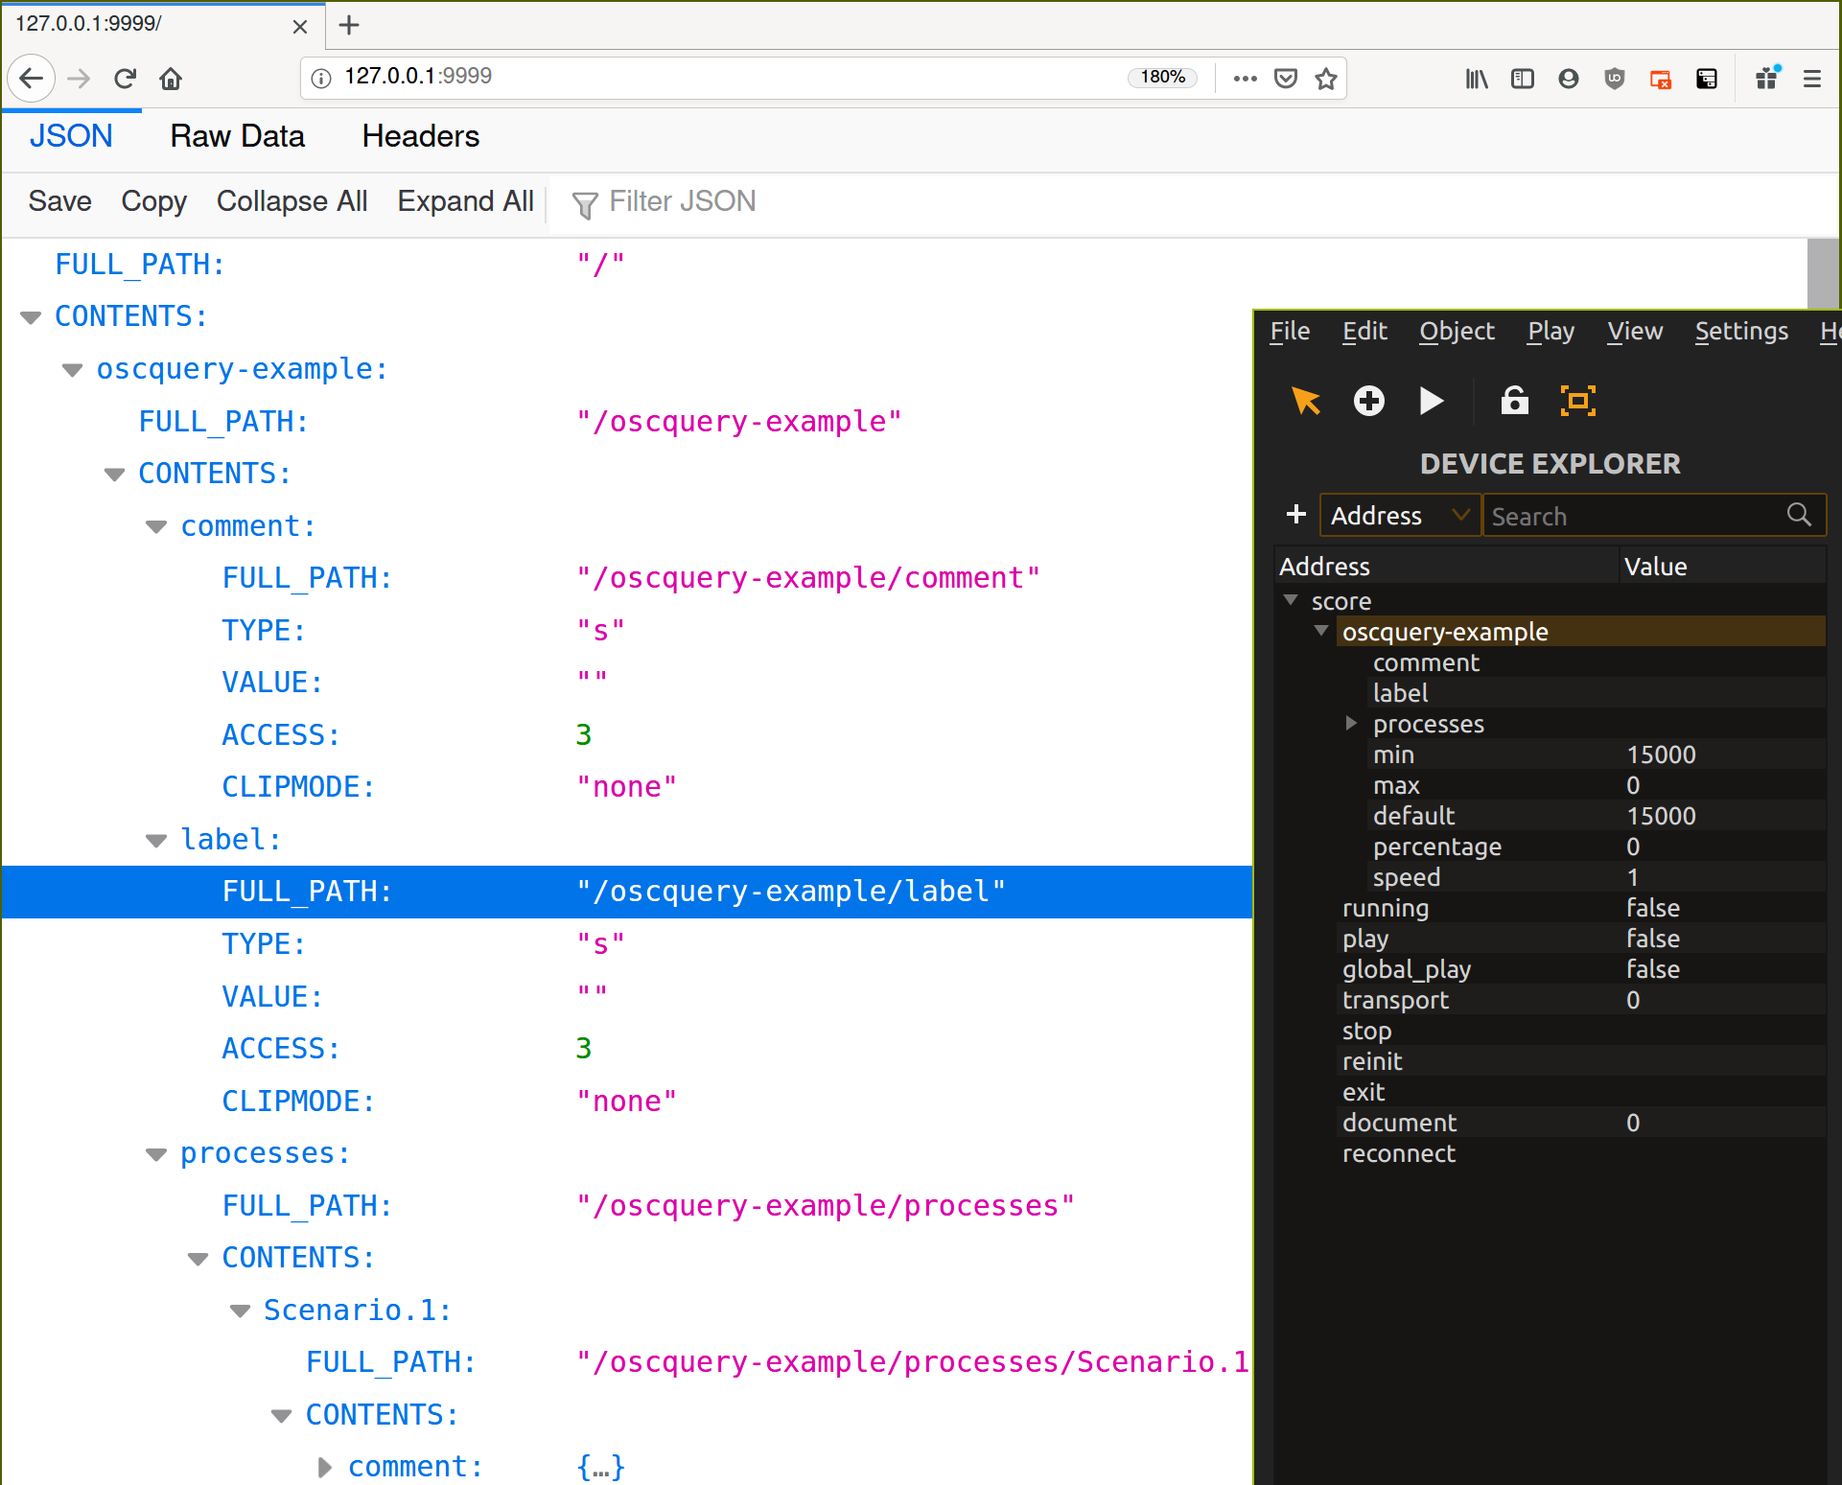Expand the processes node in Device Explorer

coord(1350,723)
